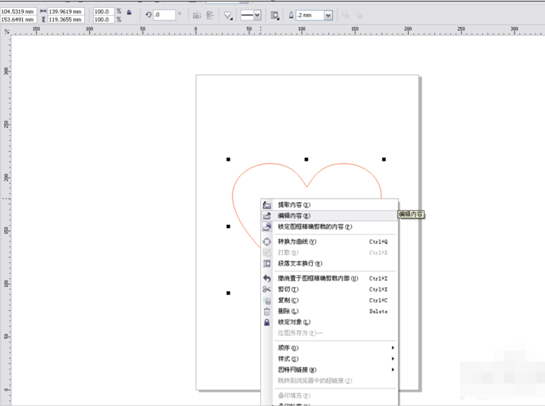This screenshot has height=406, width=545.
Task: Click the undo arrow icon in context menu
Action: point(266,278)
